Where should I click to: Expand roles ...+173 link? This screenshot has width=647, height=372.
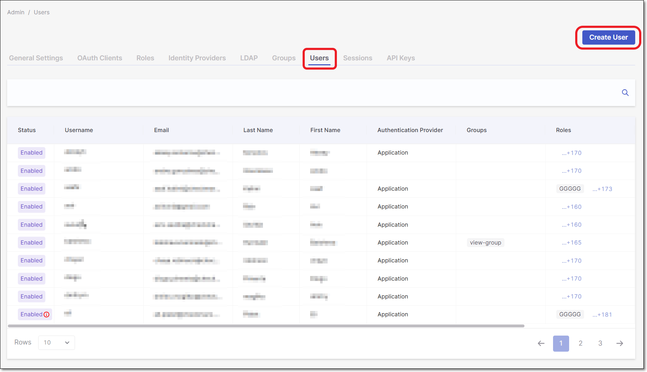[602, 189]
